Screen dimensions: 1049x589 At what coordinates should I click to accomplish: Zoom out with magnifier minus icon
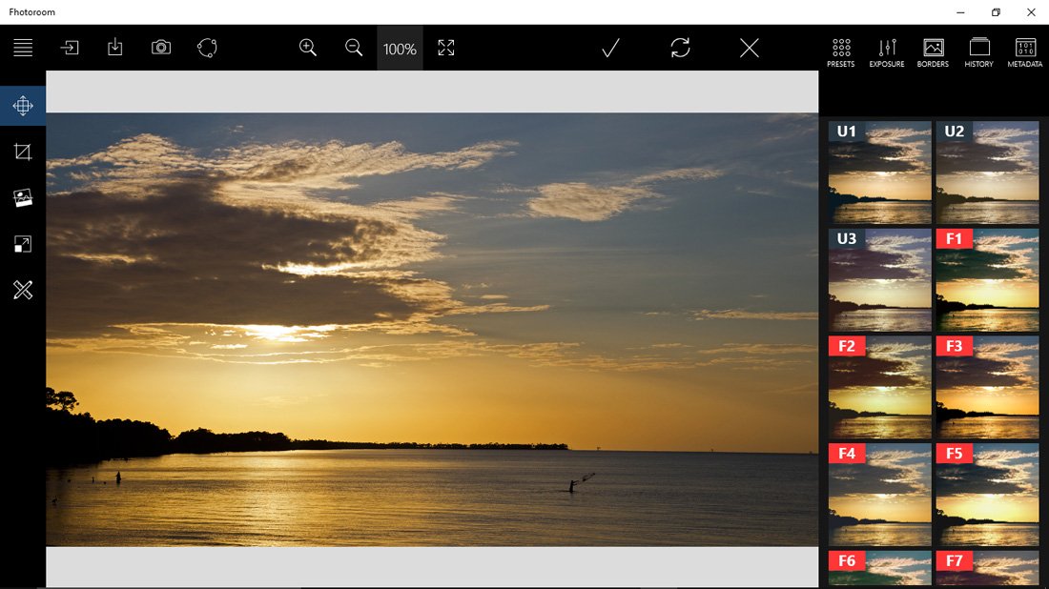pyautogui.click(x=354, y=48)
